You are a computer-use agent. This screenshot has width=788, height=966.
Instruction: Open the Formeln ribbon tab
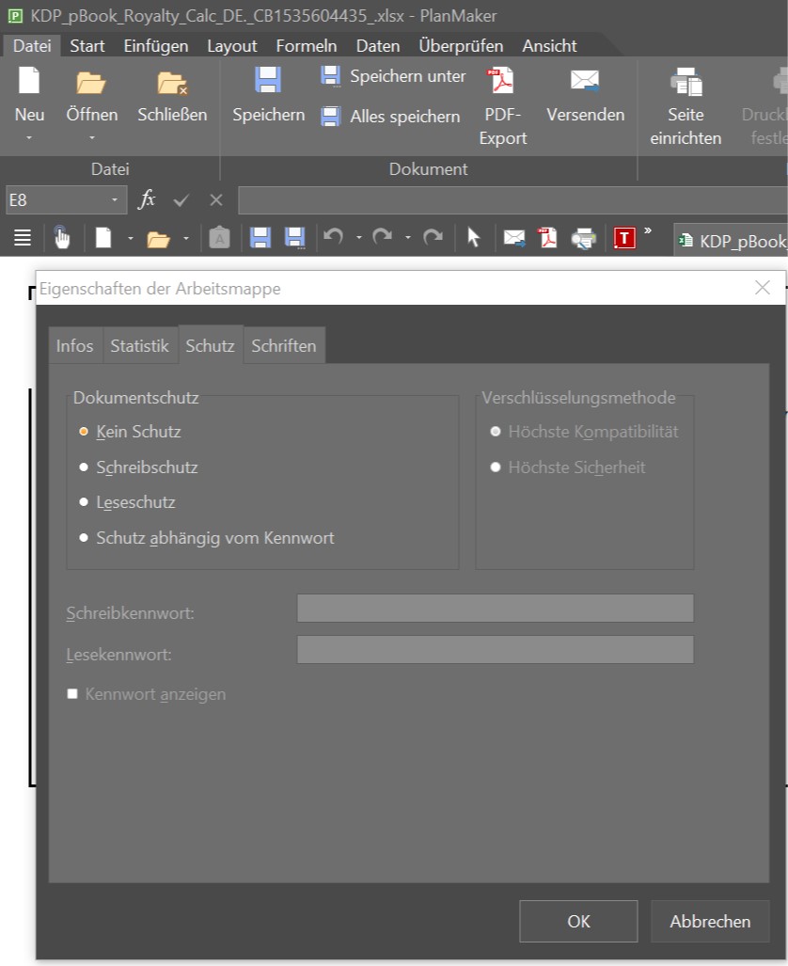(x=307, y=45)
